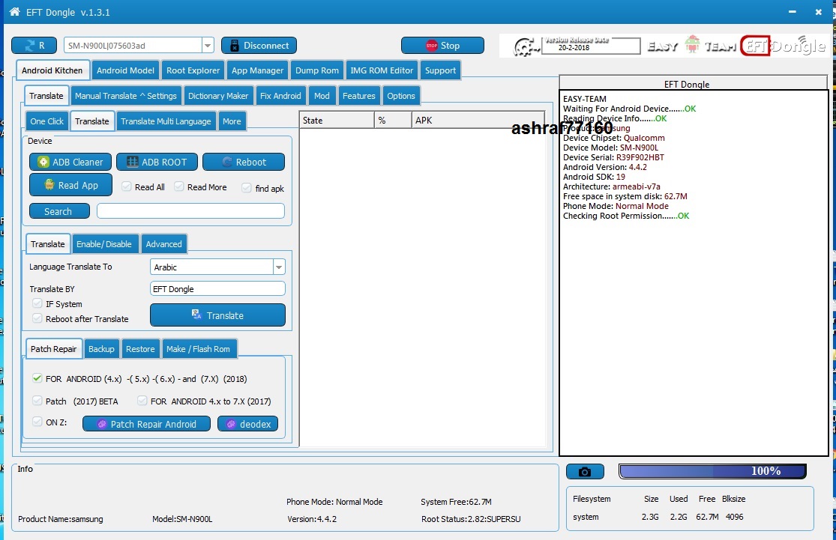
Task: Click the system filesystem row
Action: pos(658,517)
